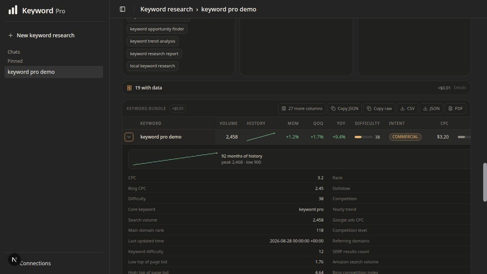Copy JSON of keyword bundle
Viewport: 487px width, 274px height.
pyautogui.click(x=345, y=108)
